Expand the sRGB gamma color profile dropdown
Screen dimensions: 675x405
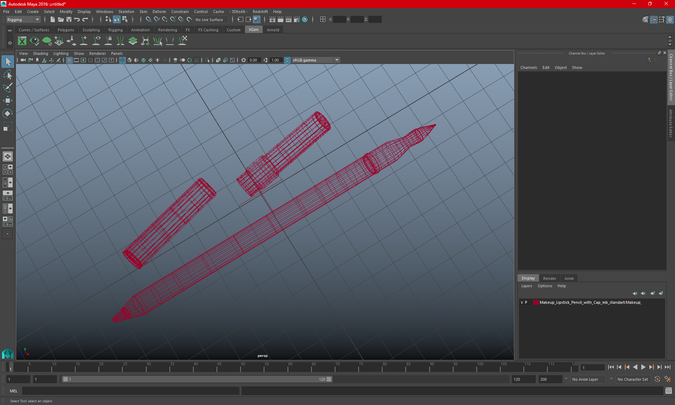[337, 60]
